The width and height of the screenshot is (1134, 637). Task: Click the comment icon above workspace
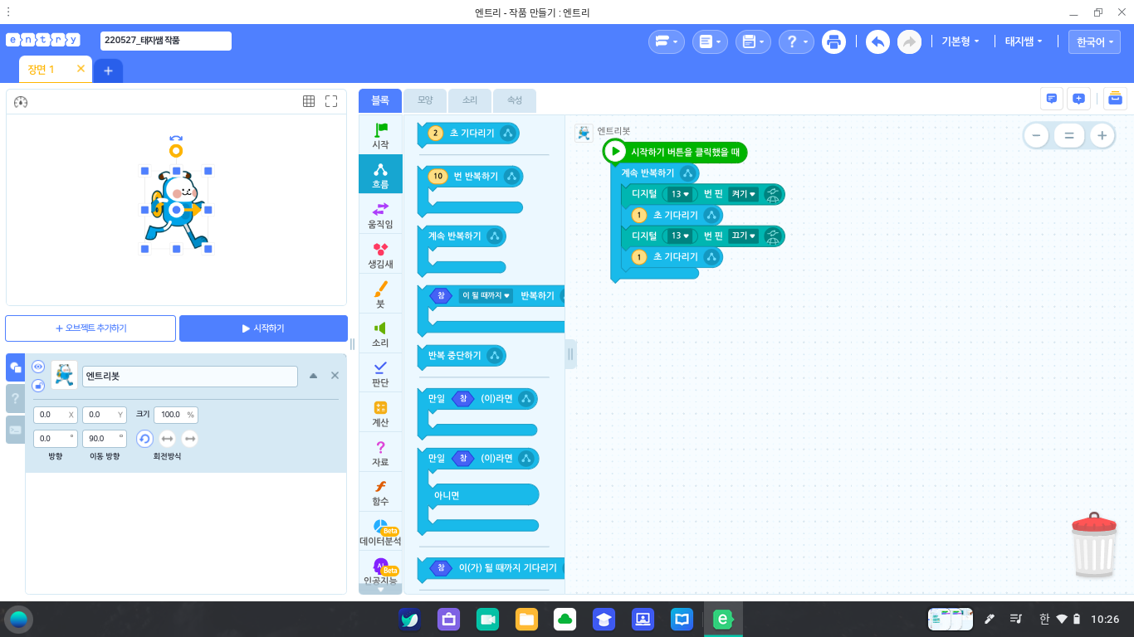[x=1052, y=99]
